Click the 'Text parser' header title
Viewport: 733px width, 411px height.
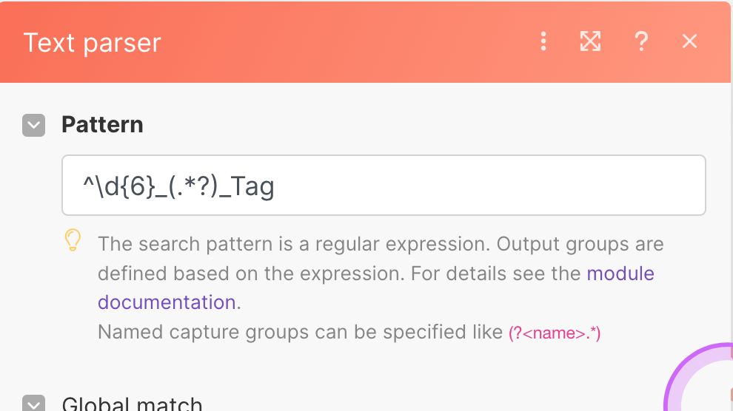92,43
